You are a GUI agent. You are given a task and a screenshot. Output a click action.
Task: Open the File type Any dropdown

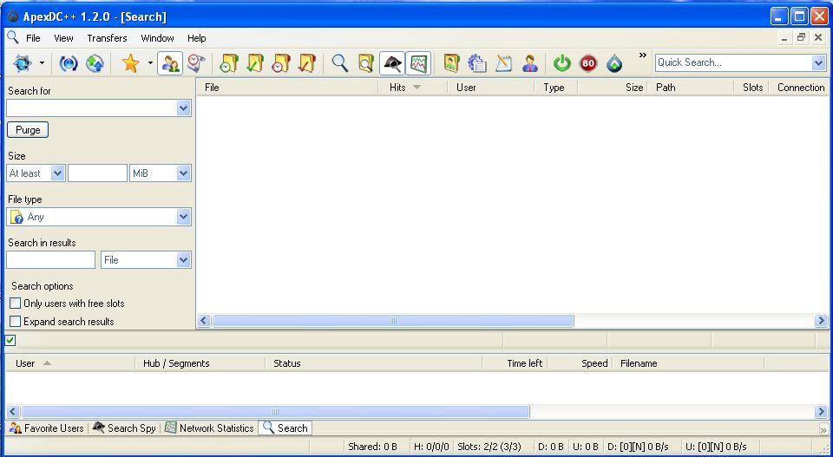click(x=184, y=217)
